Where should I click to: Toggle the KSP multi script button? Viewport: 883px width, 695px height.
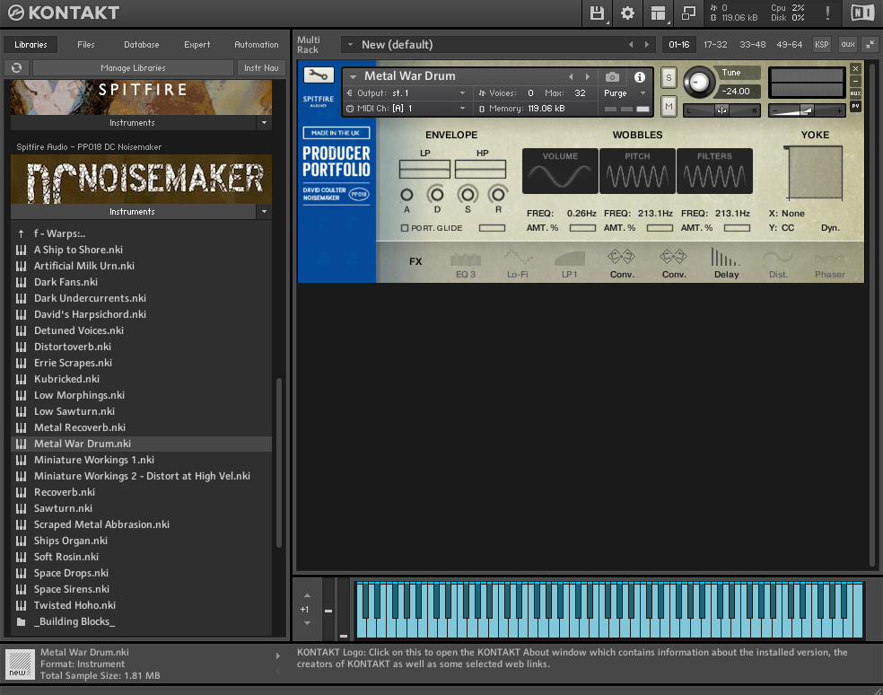pos(822,45)
